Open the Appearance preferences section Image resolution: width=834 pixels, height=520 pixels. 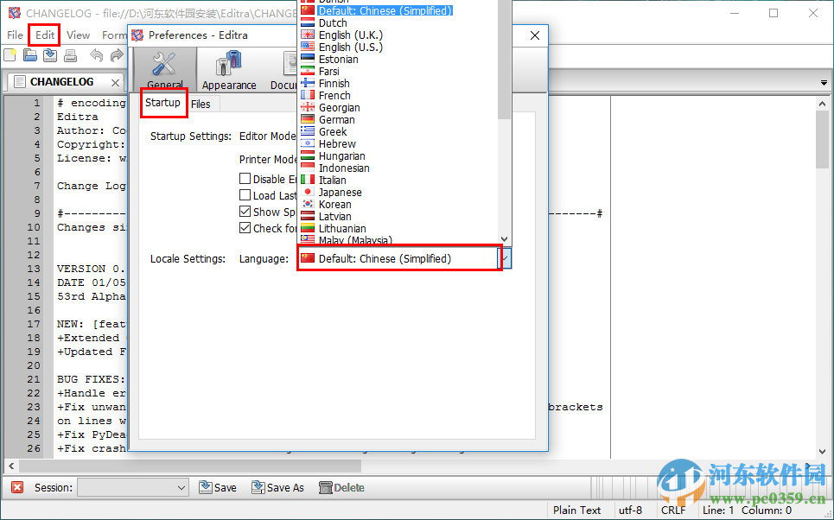pyautogui.click(x=229, y=70)
